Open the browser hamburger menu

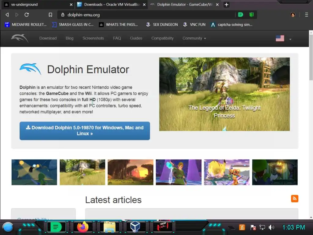pos(306,15)
